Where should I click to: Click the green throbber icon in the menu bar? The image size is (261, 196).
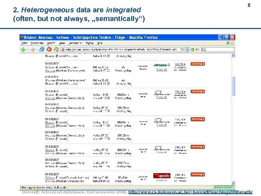click(228, 43)
